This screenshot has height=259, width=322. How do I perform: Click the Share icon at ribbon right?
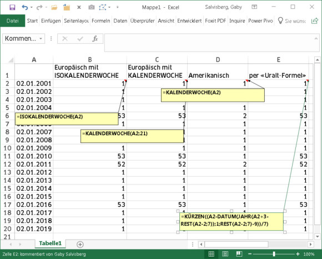coord(315,21)
